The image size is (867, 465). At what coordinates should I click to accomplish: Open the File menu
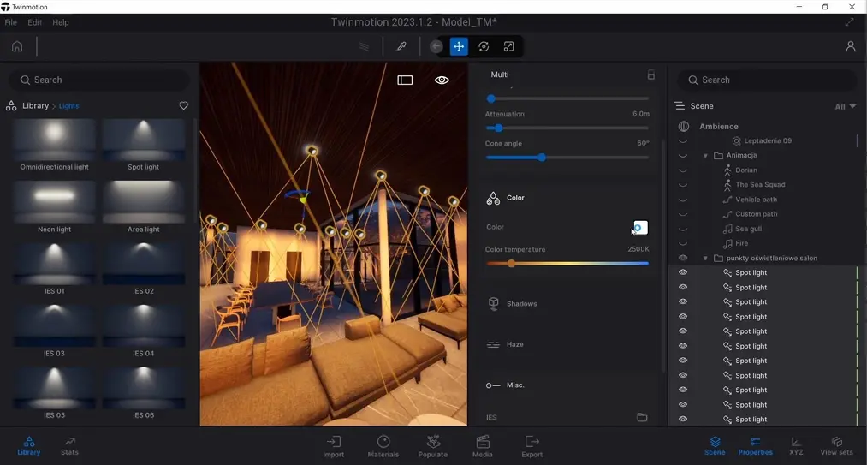(x=10, y=22)
